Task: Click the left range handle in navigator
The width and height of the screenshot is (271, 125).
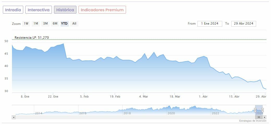Action: coord(255,110)
